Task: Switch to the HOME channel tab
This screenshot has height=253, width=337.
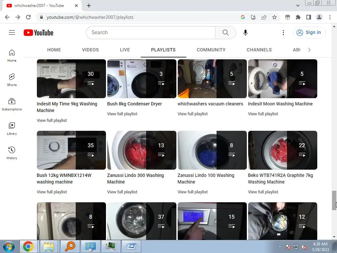Action: pos(54,50)
